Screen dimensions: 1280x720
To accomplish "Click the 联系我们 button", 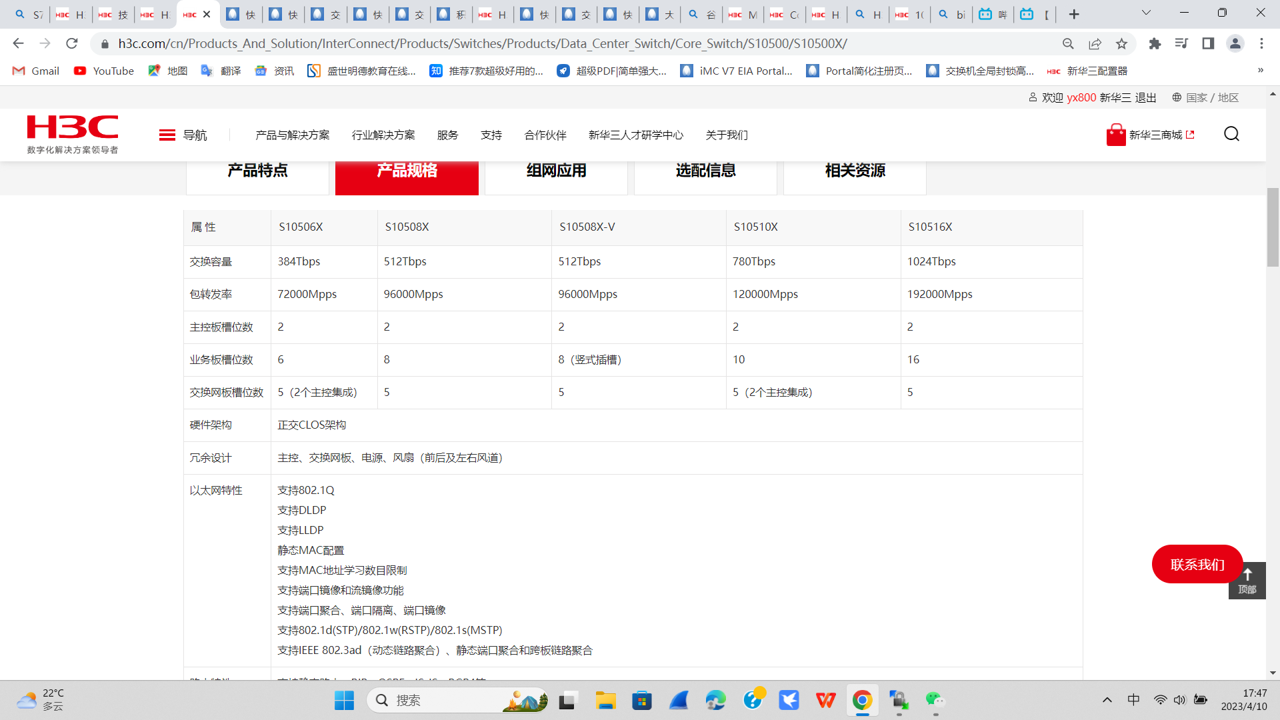I will 1197,564.
